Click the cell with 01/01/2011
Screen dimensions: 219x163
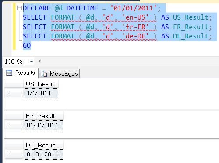[43, 125]
